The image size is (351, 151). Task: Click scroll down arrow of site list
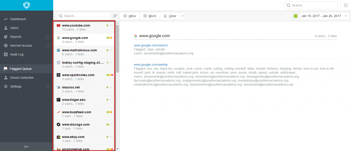tap(118, 149)
